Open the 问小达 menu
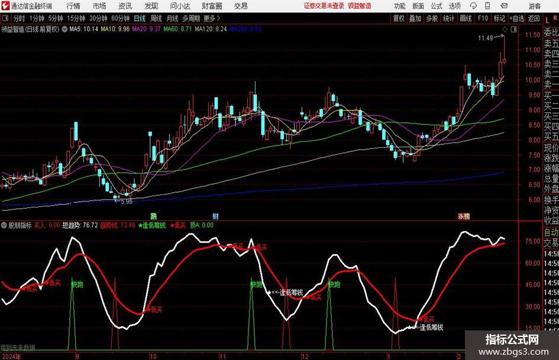The width and height of the screenshot is (559, 360). tap(180, 6)
